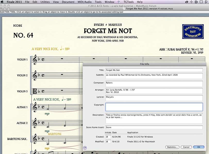Open the MIDI/Audio menu
The width and height of the screenshot is (209, 154).
tap(85, 2)
